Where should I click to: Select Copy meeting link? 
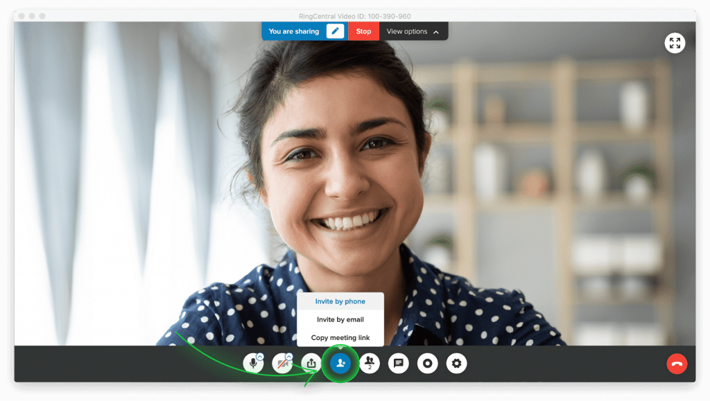(x=340, y=338)
